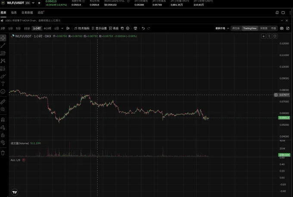Click the balance scale compare icon
293x197 pixels.
pos(135,28)
